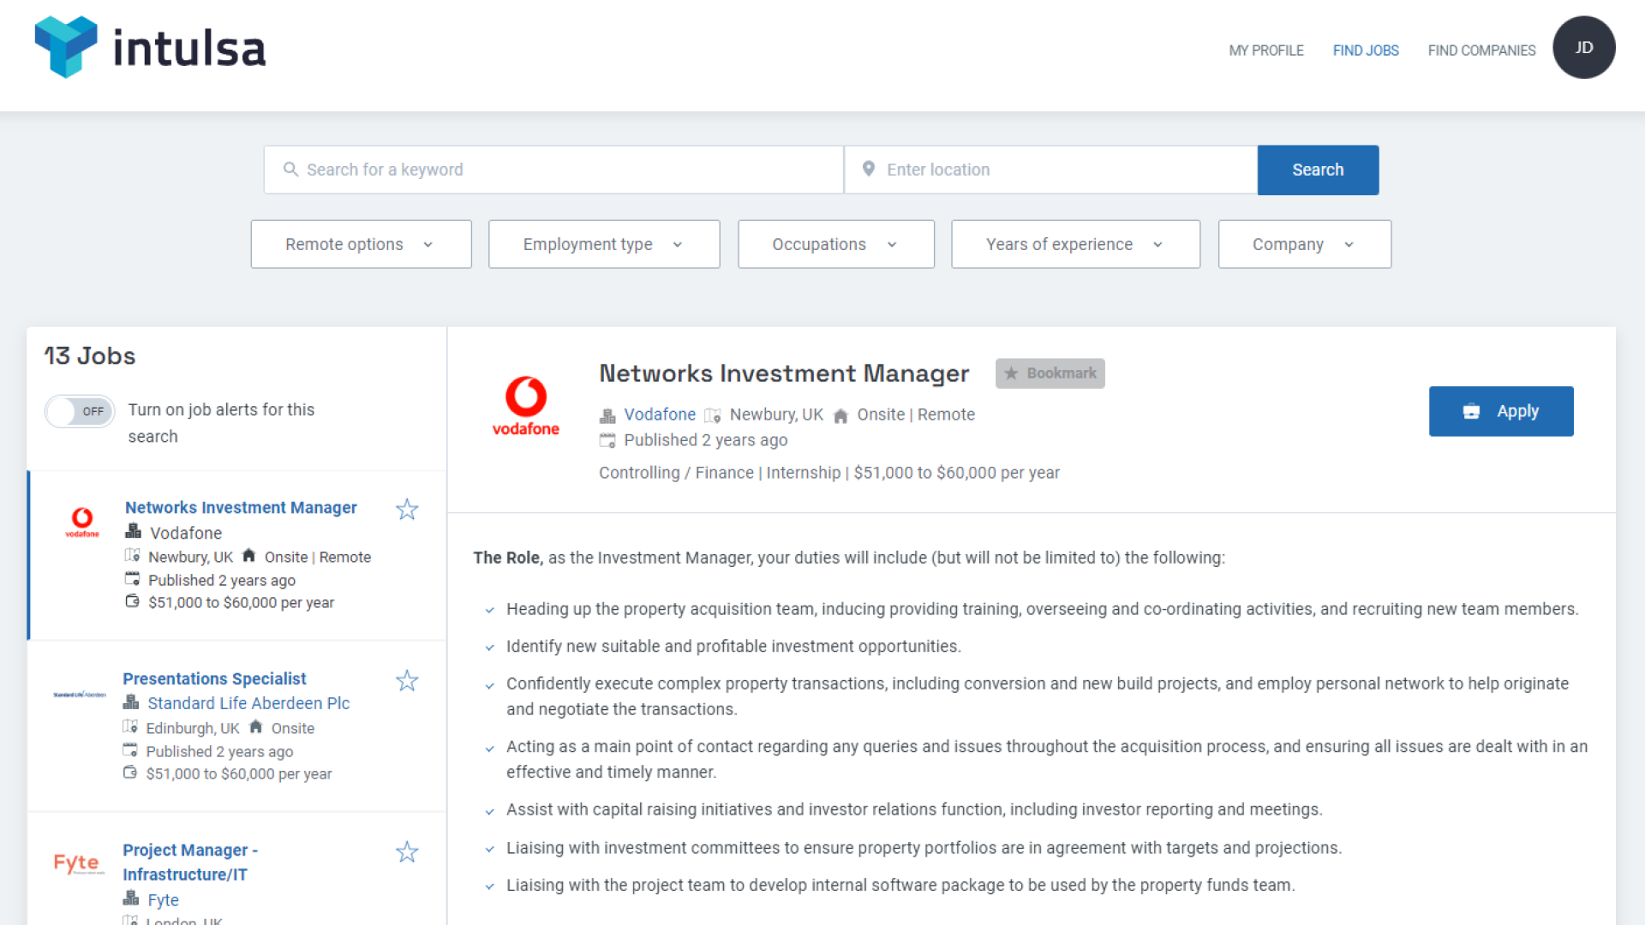This screenshot has width=1645, height=925.
Task: Open Project Manager - Infrastructure/IT listing
Action: [x=190, y=862]
